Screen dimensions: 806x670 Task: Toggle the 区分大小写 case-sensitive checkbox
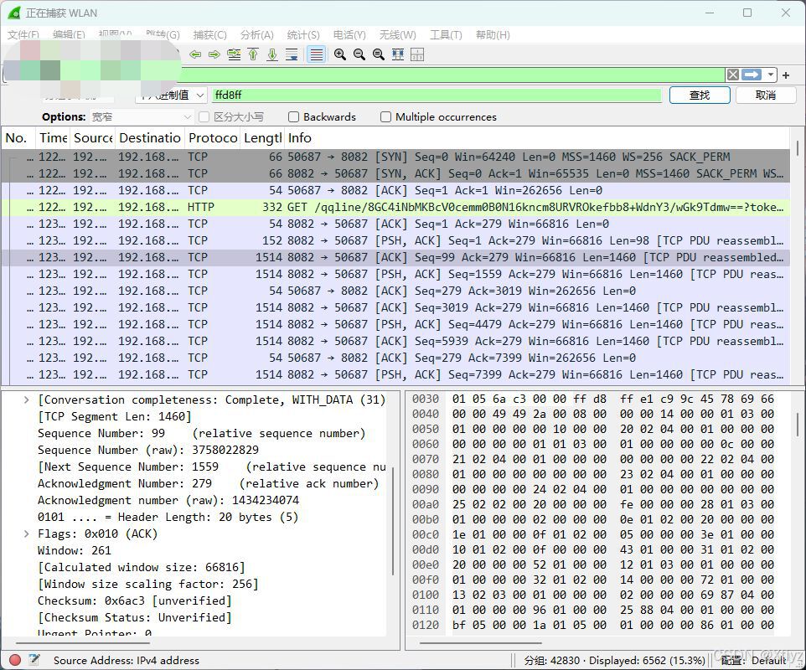(204, 117)
